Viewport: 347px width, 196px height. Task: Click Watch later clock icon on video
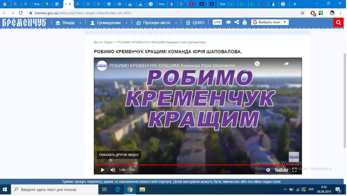(257, 64)
